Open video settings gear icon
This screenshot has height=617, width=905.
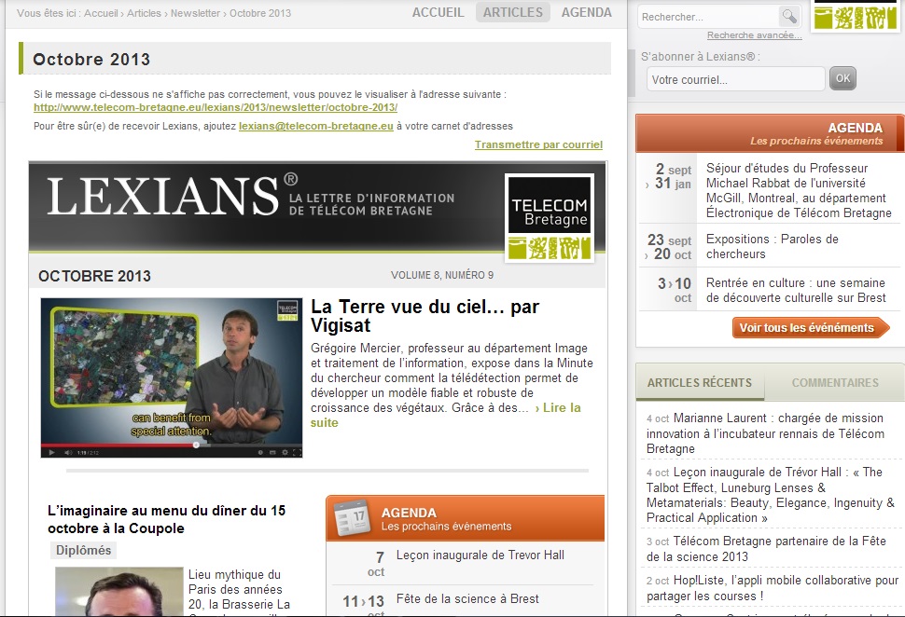285,453
